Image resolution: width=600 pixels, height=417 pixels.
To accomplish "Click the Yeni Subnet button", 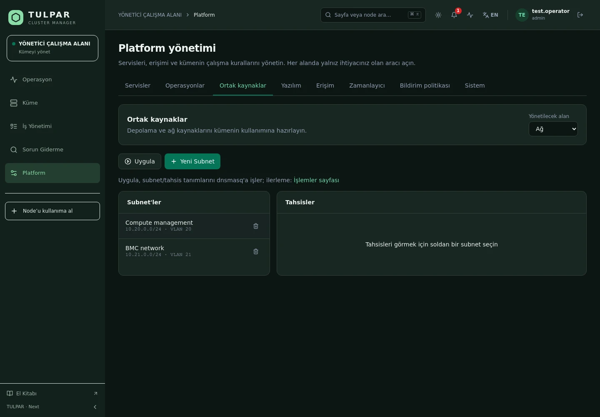I will click(x=192, y=161).
